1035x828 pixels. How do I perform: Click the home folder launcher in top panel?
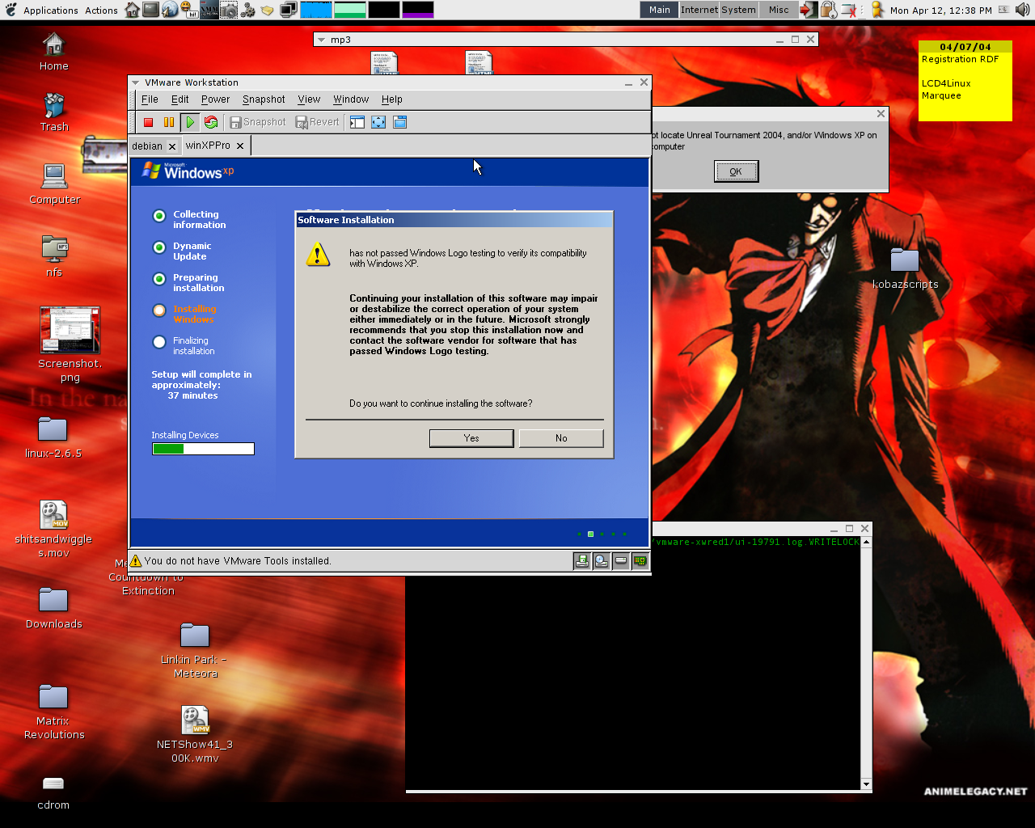coord(133,10)
